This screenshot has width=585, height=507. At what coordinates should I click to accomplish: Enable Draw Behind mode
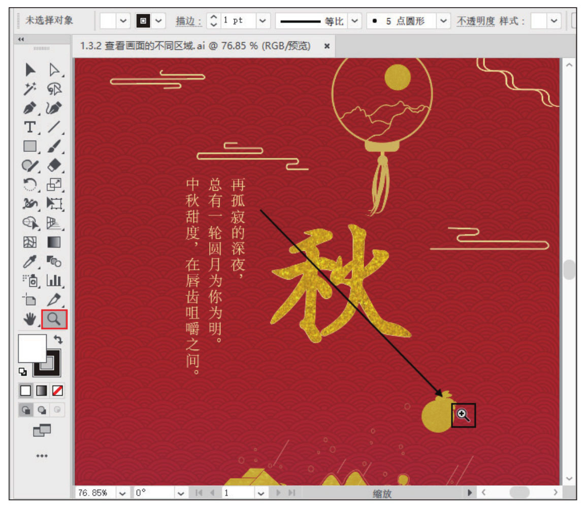click(42, 410)
